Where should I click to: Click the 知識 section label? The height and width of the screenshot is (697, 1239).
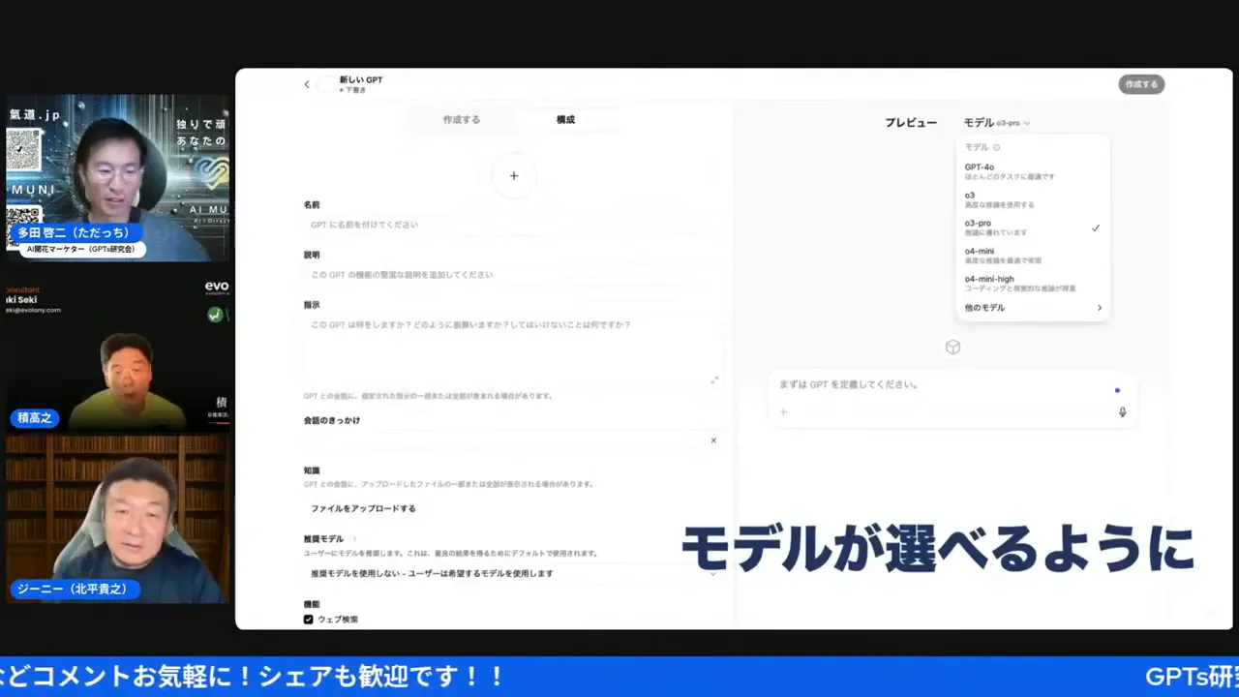click(312, 470)
